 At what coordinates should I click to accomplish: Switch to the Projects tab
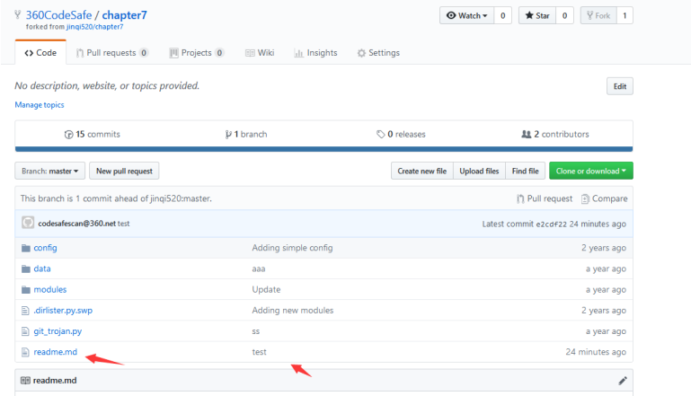pos(197,53)
